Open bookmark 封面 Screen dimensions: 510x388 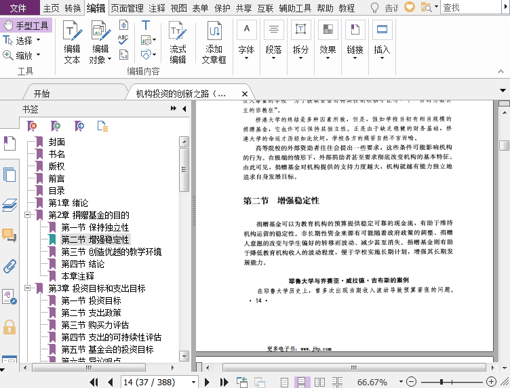pos(57,142)
